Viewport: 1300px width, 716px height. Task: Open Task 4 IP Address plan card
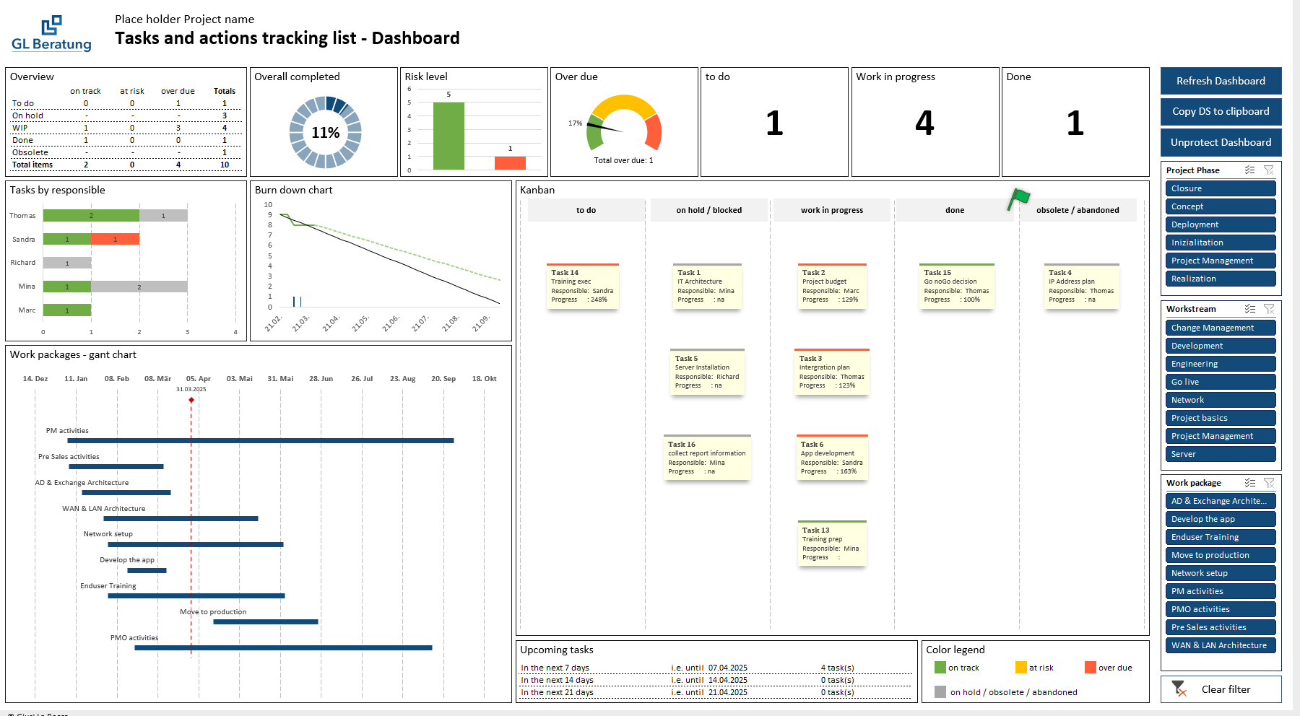(x=1082, y=286)
